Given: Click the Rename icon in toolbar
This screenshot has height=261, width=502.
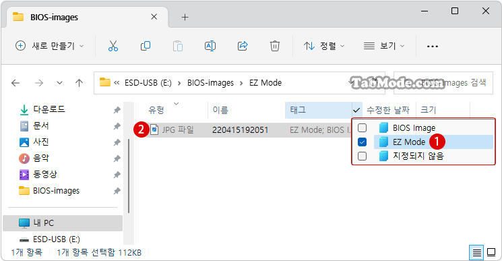Looking at the screenshot, I should [x=210, y=46].
